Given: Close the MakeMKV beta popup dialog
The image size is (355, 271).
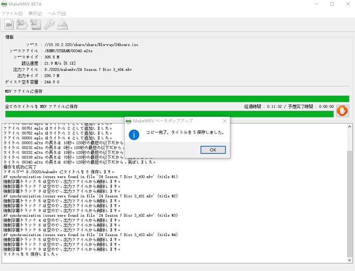Looking at the screenshot, I should click(224, 121).
